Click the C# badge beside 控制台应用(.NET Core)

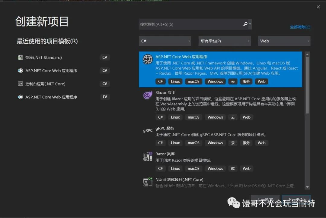click(x=105, y=84)
